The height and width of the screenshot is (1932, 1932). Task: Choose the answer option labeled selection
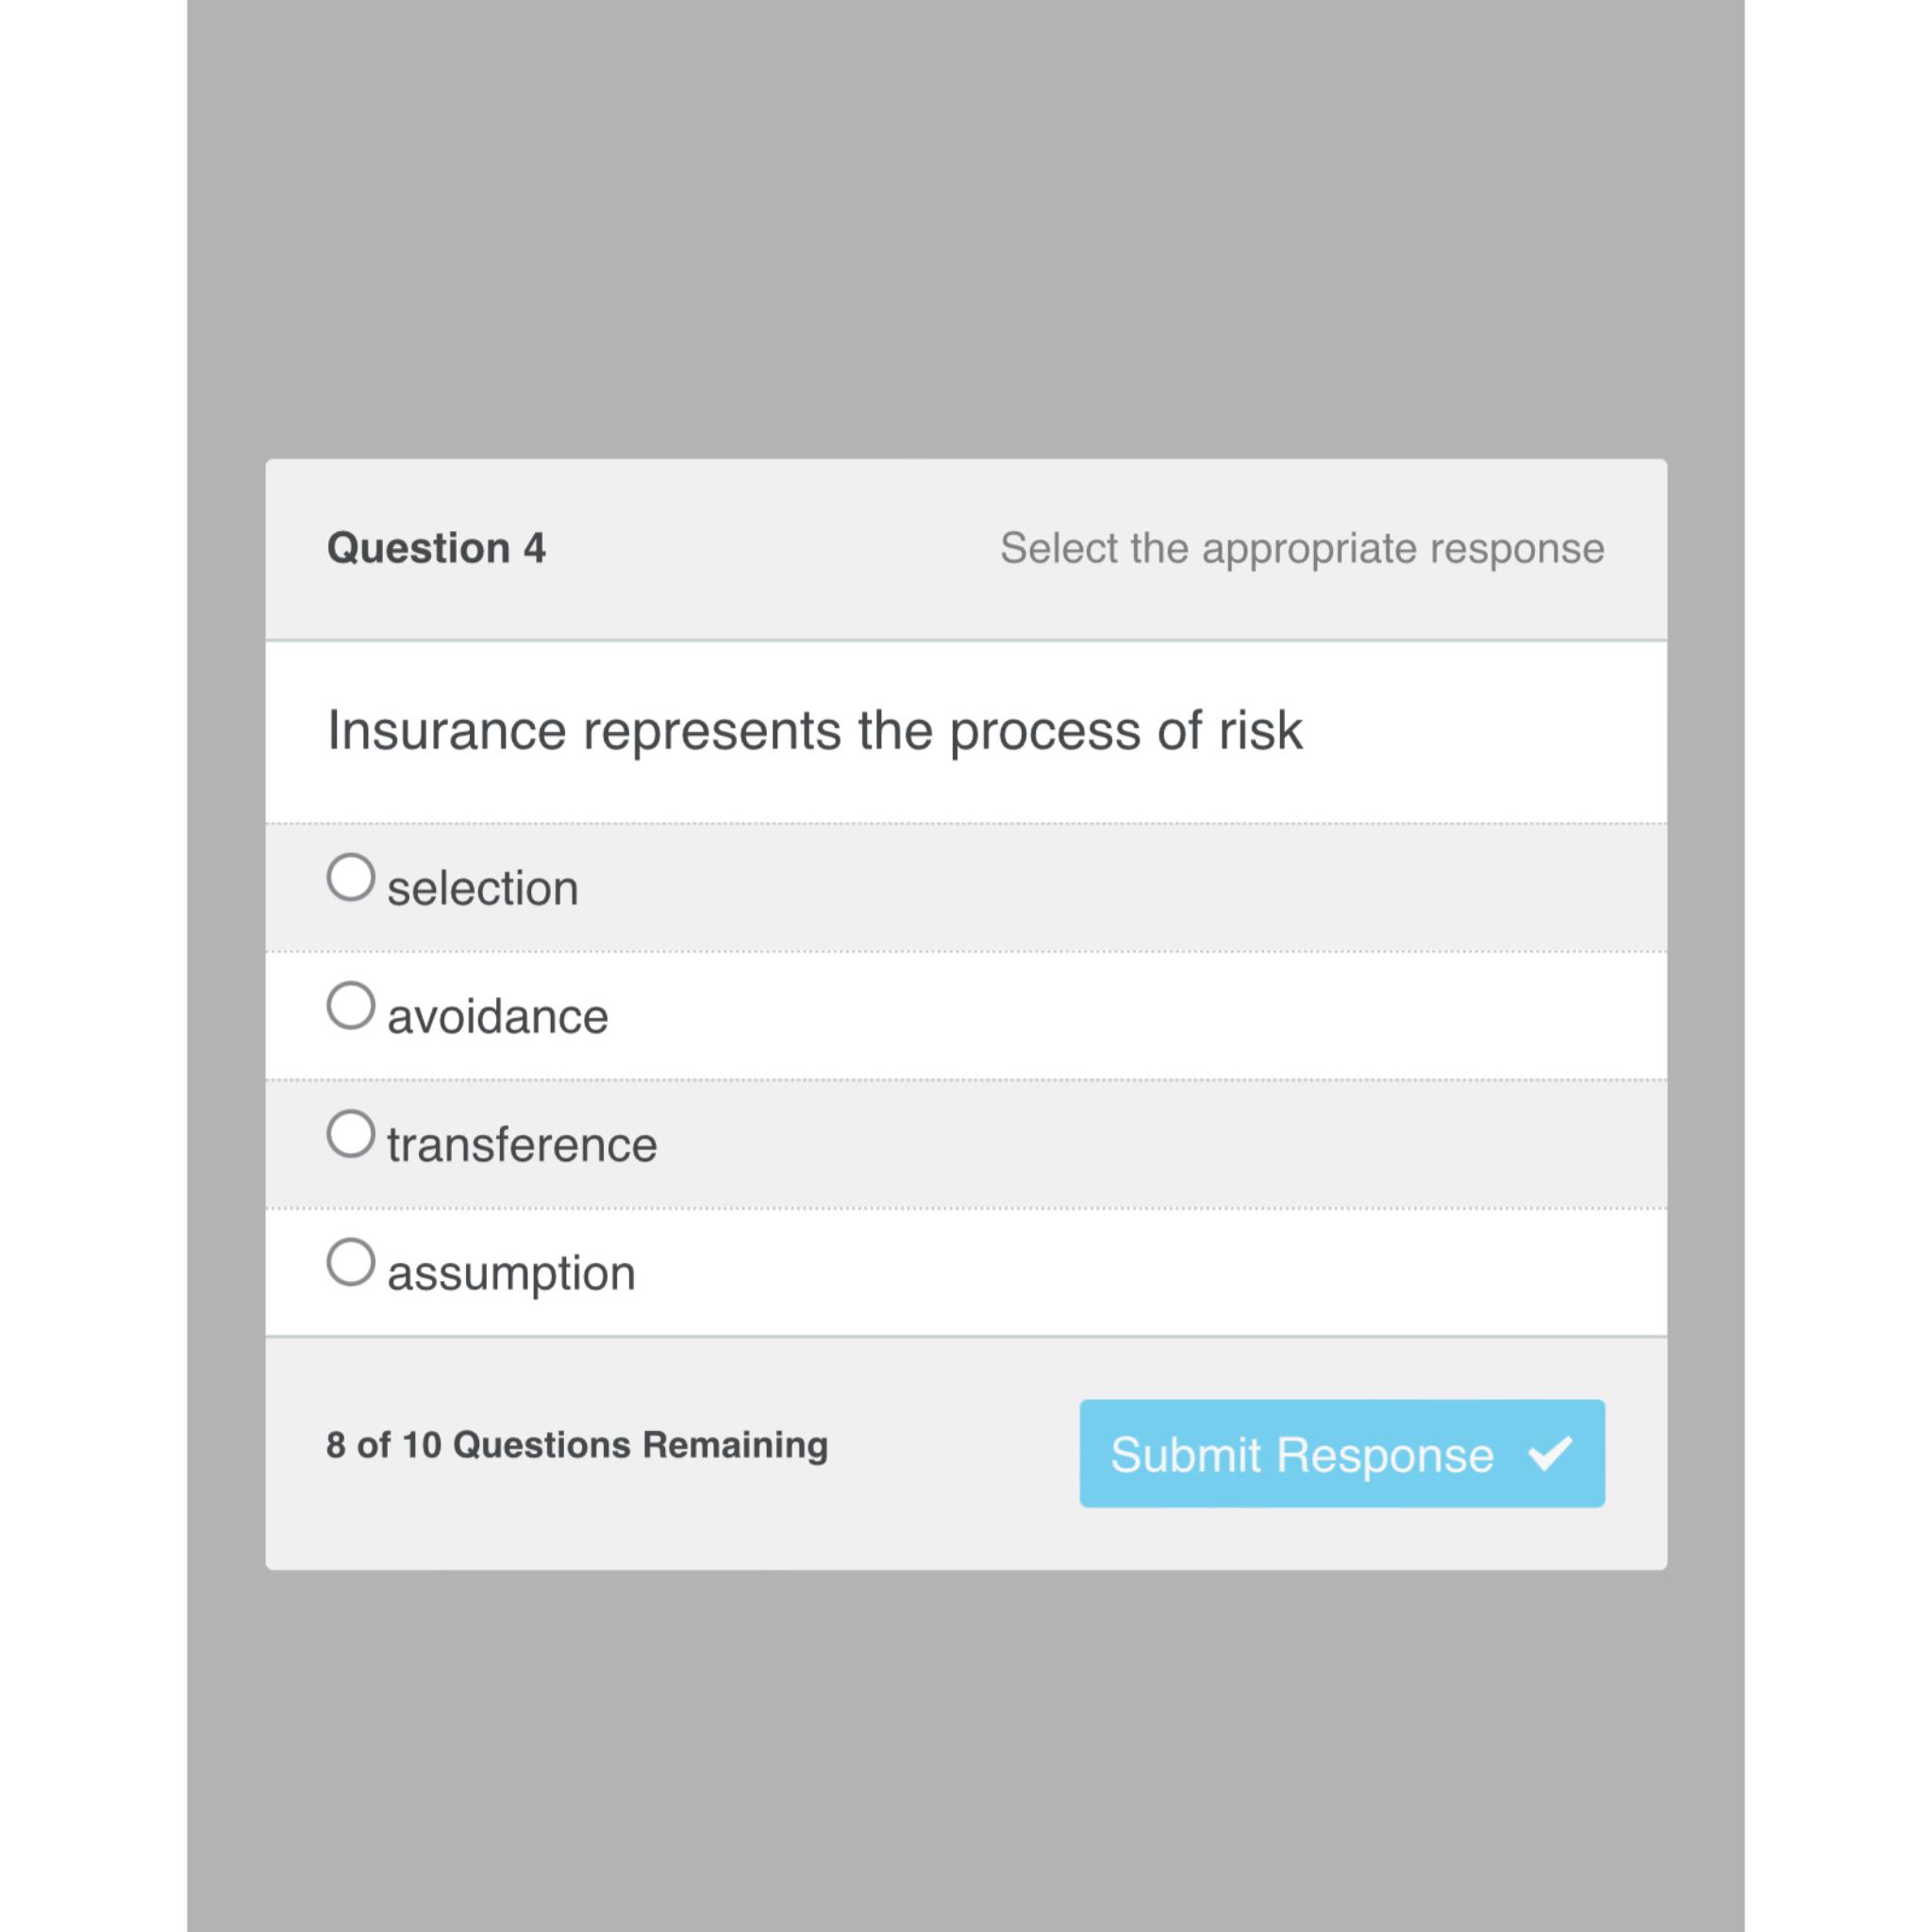tap(482, 886)
